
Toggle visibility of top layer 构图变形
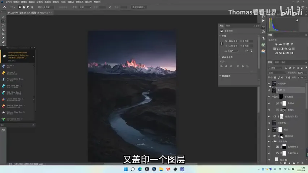click(x=269, y=84)
